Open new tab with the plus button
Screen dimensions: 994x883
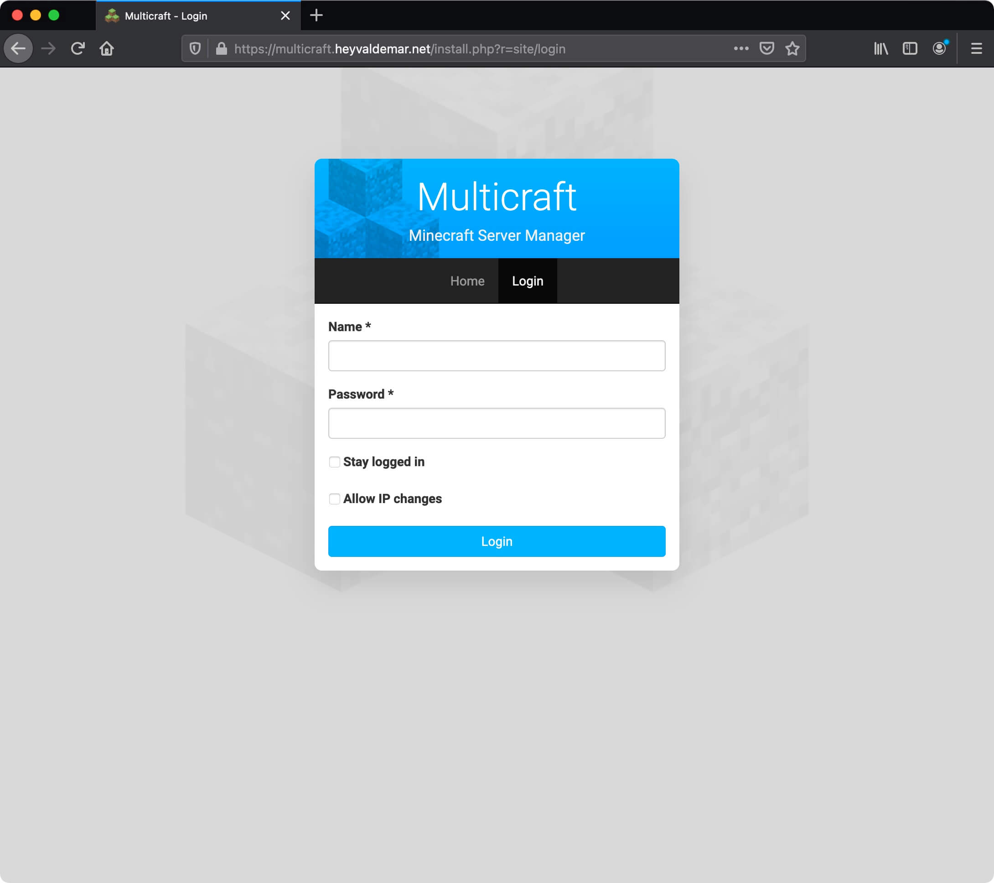(x=316, y=16)
